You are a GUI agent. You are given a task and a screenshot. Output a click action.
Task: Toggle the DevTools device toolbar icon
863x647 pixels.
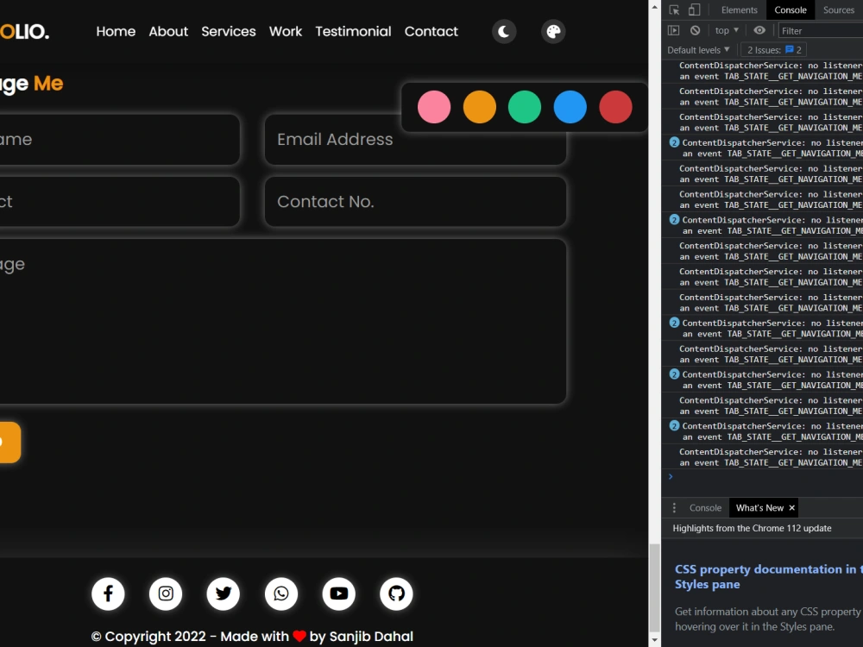point(694,9)
